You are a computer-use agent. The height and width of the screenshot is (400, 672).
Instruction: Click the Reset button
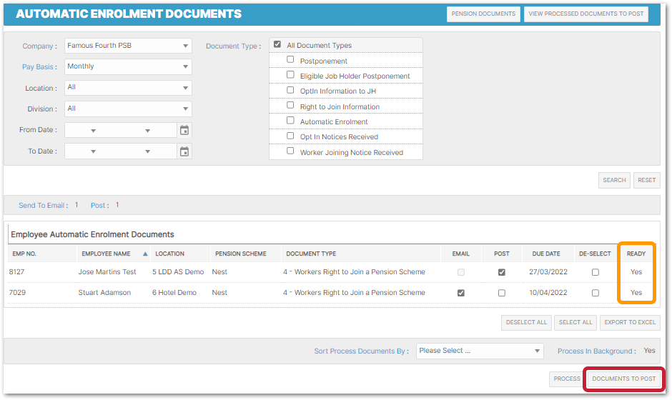(x=646, y=180)
